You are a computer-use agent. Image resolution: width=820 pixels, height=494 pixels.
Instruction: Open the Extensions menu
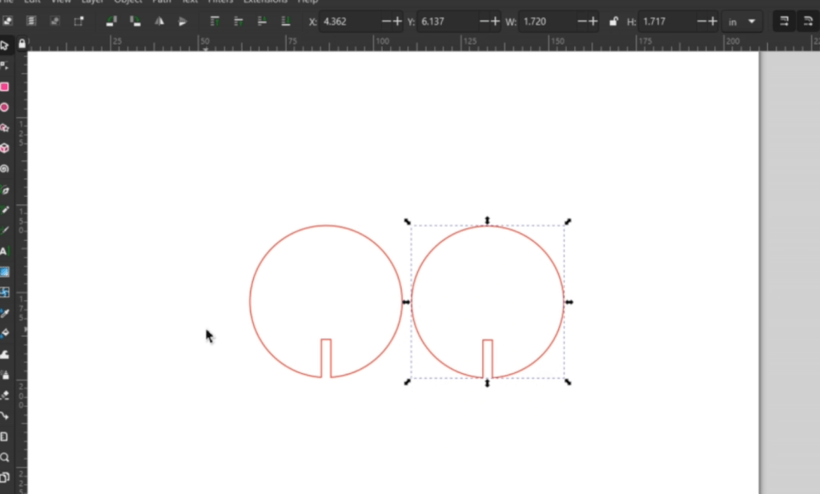265,2
